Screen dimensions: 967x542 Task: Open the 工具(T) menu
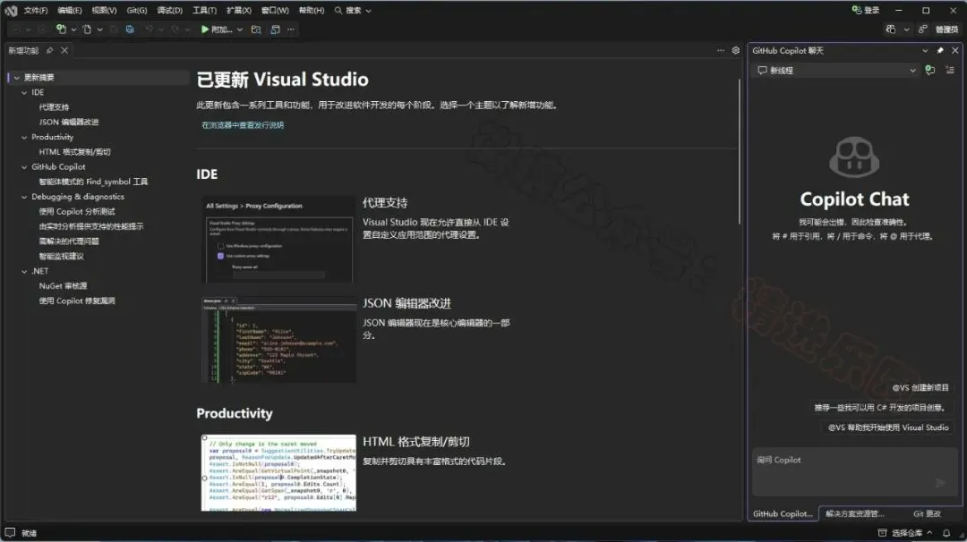[205, 11]
